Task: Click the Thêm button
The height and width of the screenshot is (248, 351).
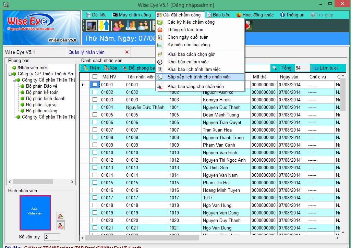Action: click(92, 68)
